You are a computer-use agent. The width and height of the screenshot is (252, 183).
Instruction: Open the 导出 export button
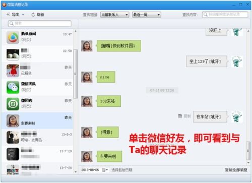click(x=13, y=15)
